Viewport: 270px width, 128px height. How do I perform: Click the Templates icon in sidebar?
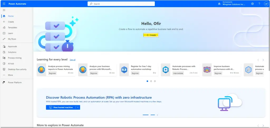tap(4, 27)
